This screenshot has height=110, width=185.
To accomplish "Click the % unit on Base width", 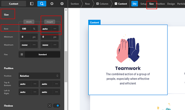I will (34, 29).
